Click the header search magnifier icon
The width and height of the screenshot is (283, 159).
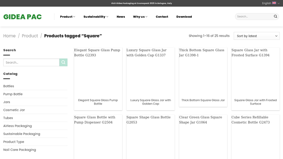[275, 16]
